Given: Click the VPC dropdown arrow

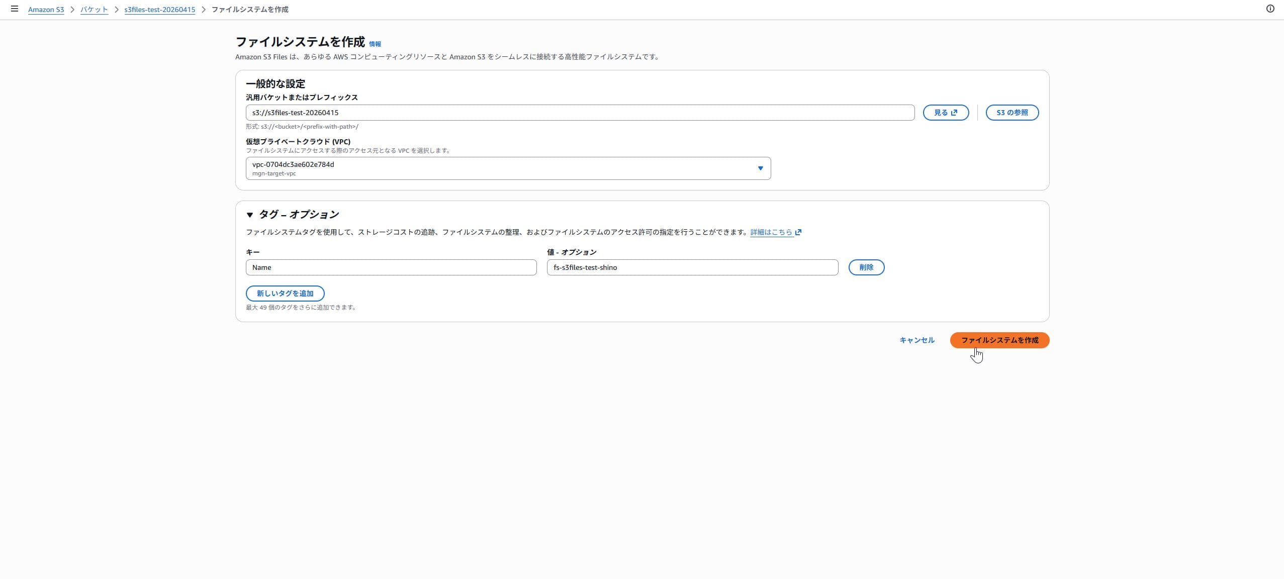Looking at the screenshot, I should (760, 168).
